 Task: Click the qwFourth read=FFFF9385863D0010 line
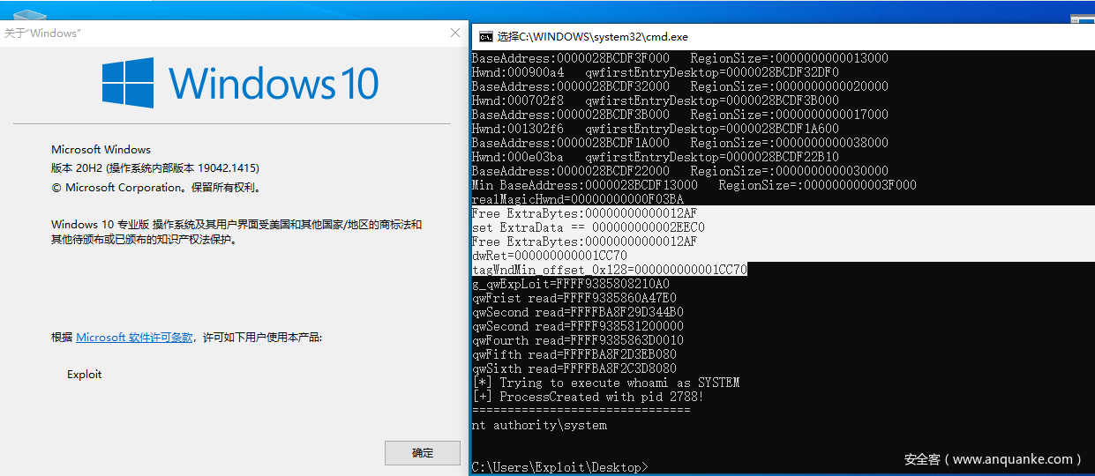[x=578, y=340]
